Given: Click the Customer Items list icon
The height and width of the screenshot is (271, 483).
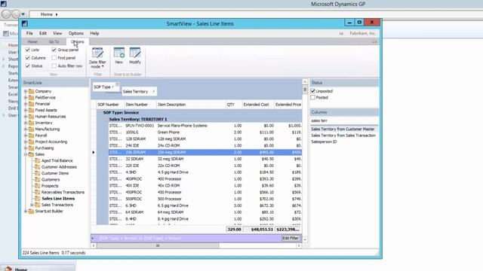Looking at the screenshot, I should coord(38,173).
